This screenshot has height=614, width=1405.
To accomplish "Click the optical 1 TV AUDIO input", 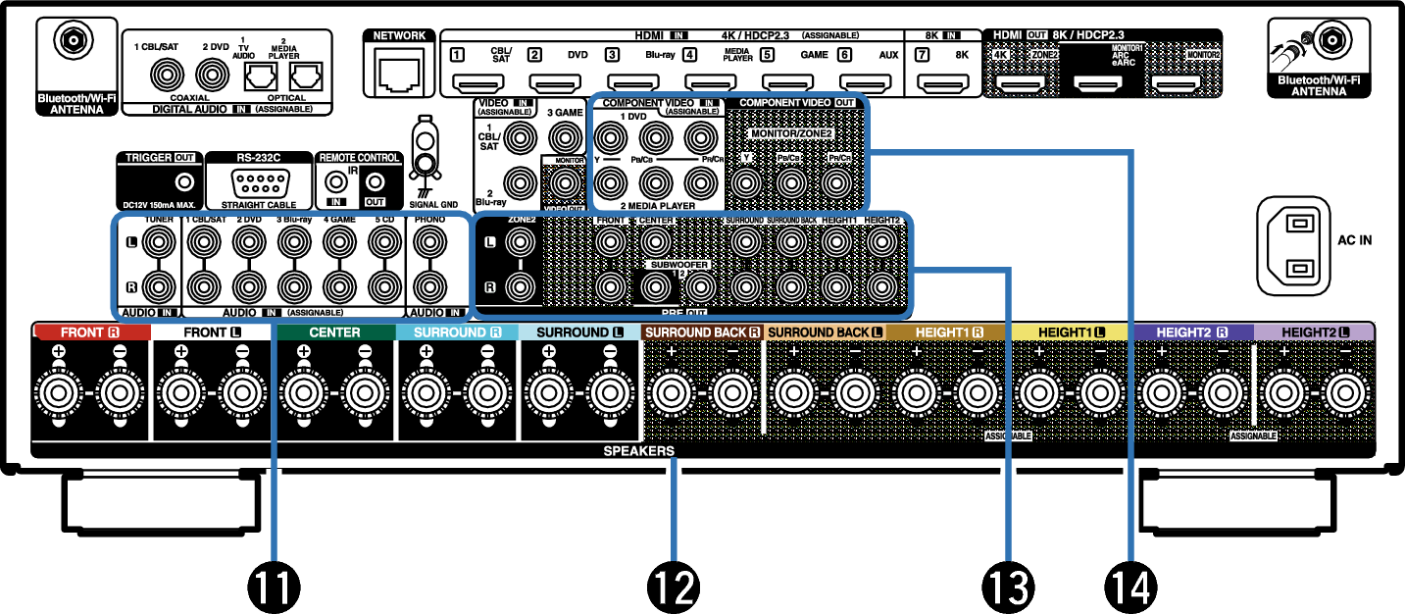I will click(257, 74).
